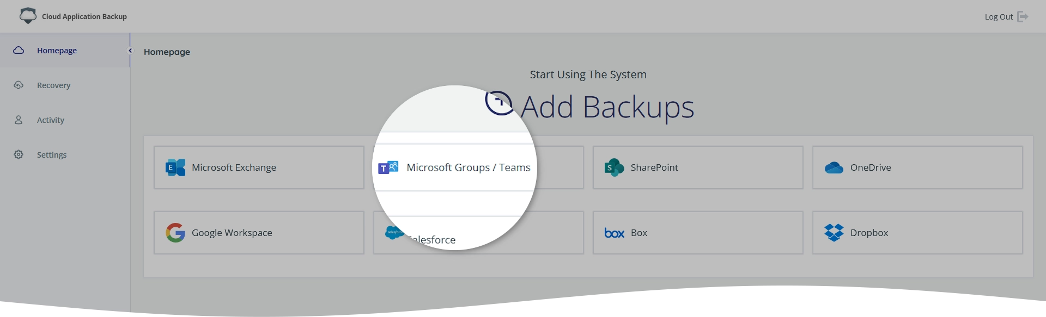
Task: Click the Add Backups clock icon
Action: 499,103
